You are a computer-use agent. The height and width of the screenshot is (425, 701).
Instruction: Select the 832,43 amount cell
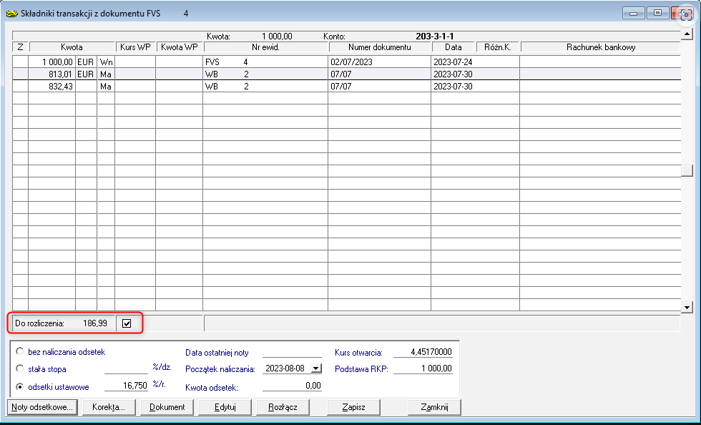click(52, 87)
